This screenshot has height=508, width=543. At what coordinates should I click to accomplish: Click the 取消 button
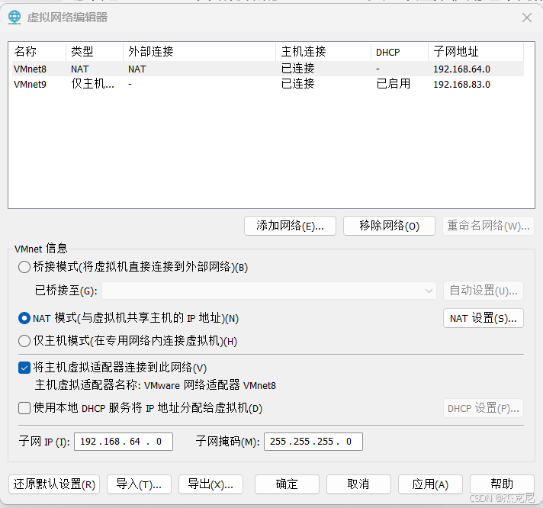[358, 484]
